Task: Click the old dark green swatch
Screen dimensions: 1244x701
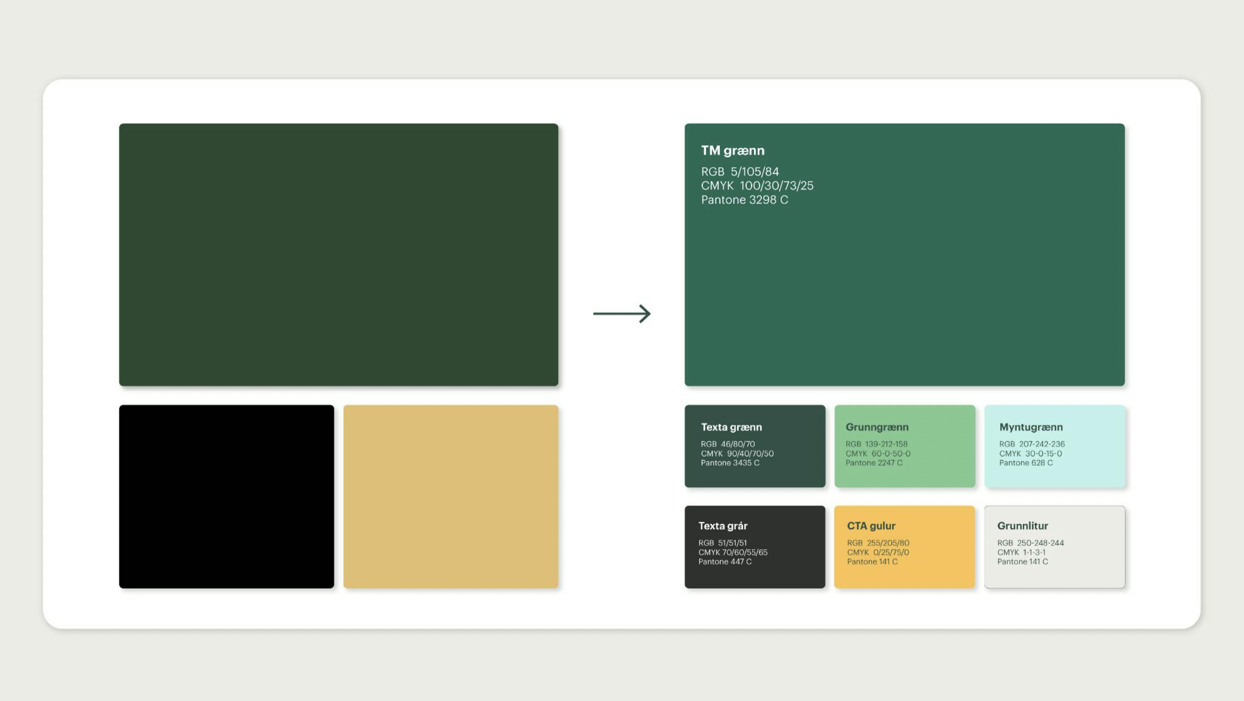Action: point(338,254)
